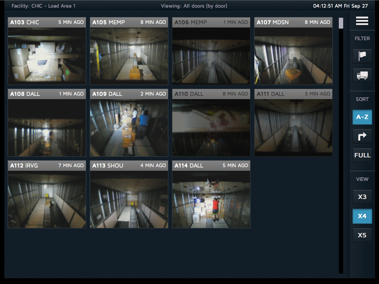Click '7 MIN AGO' on door A112
Image resolution: width=379 pixels, height=284 pixels.
coord(71,165)
